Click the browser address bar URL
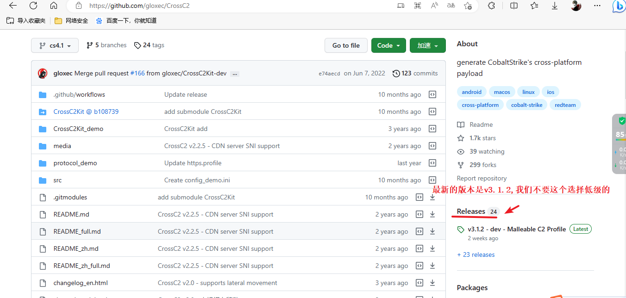Image resolution: width=626 pixels, height=298 pixels. (139, 6)
